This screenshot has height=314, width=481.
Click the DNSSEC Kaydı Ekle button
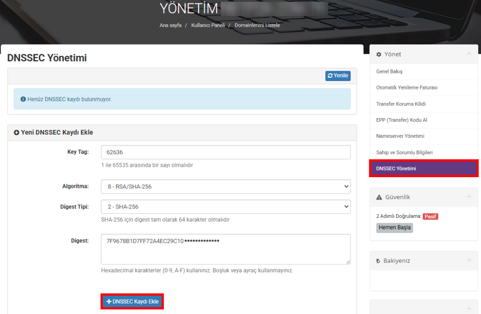click(132, 302)
